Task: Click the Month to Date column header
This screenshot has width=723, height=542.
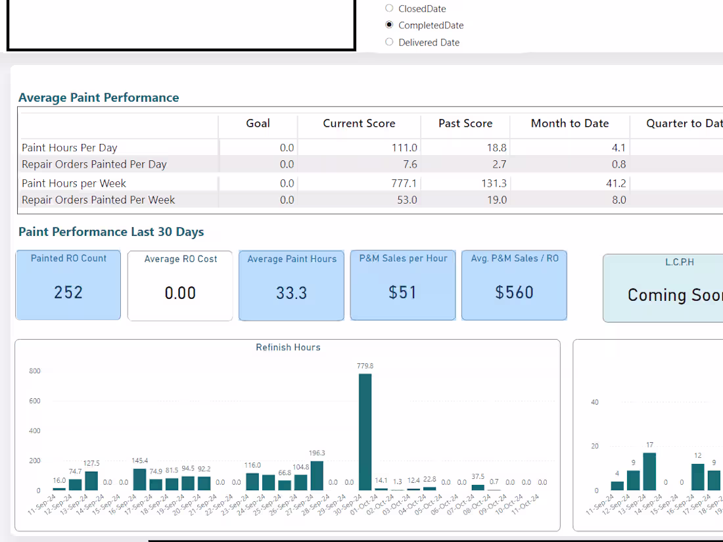Action: click(569, 124)
